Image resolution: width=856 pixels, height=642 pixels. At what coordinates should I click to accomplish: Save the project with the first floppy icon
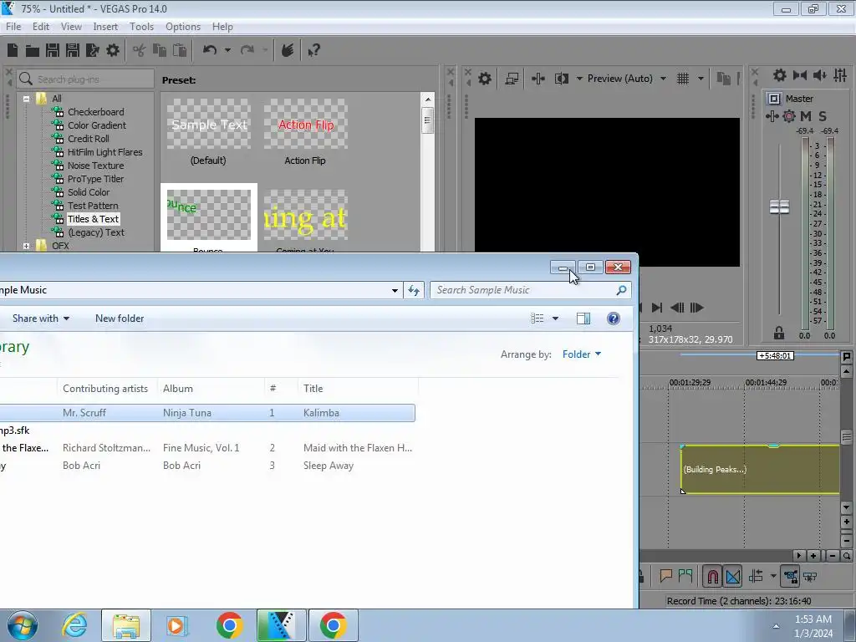pos(53,50)
